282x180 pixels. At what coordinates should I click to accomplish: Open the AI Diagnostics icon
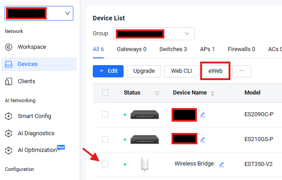[x=9, y=133]
